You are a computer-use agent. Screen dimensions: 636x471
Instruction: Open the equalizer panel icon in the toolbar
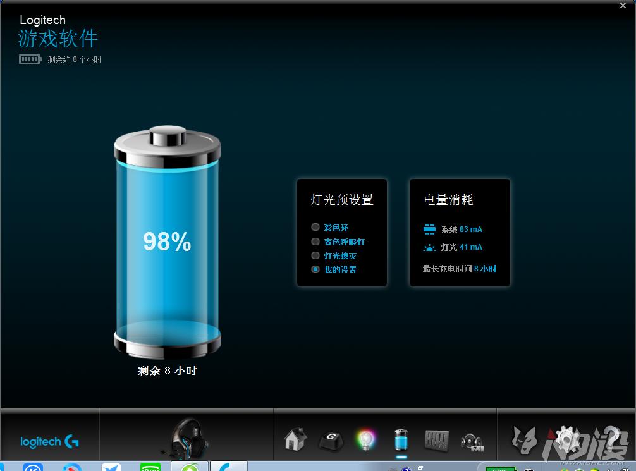[x=437, y=439]
